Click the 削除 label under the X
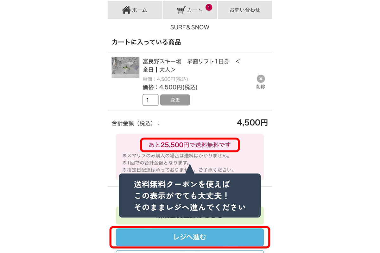The width and height of the screenshot is (380, 253). (261, 87)
